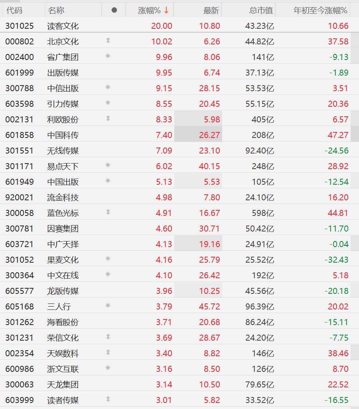The image size is (359, 409).
Task: Open stock 读客文化 from the list
Action: 63,26
